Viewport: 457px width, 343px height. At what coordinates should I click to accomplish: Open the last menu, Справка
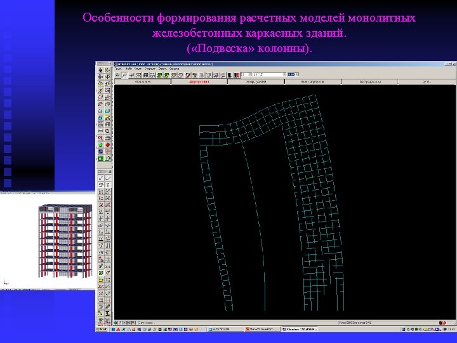point(175,69)
